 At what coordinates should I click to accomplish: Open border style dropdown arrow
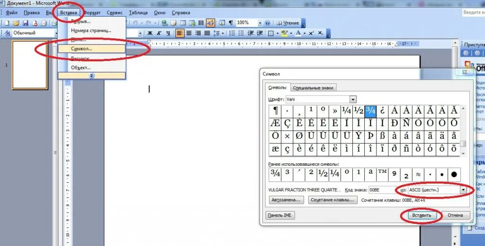pyautogui.click(x=278, y=33)
